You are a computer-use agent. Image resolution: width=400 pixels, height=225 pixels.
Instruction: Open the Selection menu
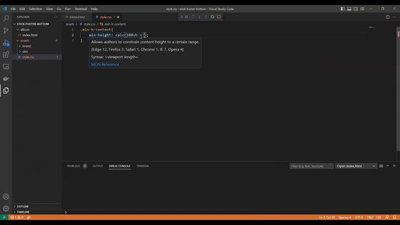click(x=36, y=9)
